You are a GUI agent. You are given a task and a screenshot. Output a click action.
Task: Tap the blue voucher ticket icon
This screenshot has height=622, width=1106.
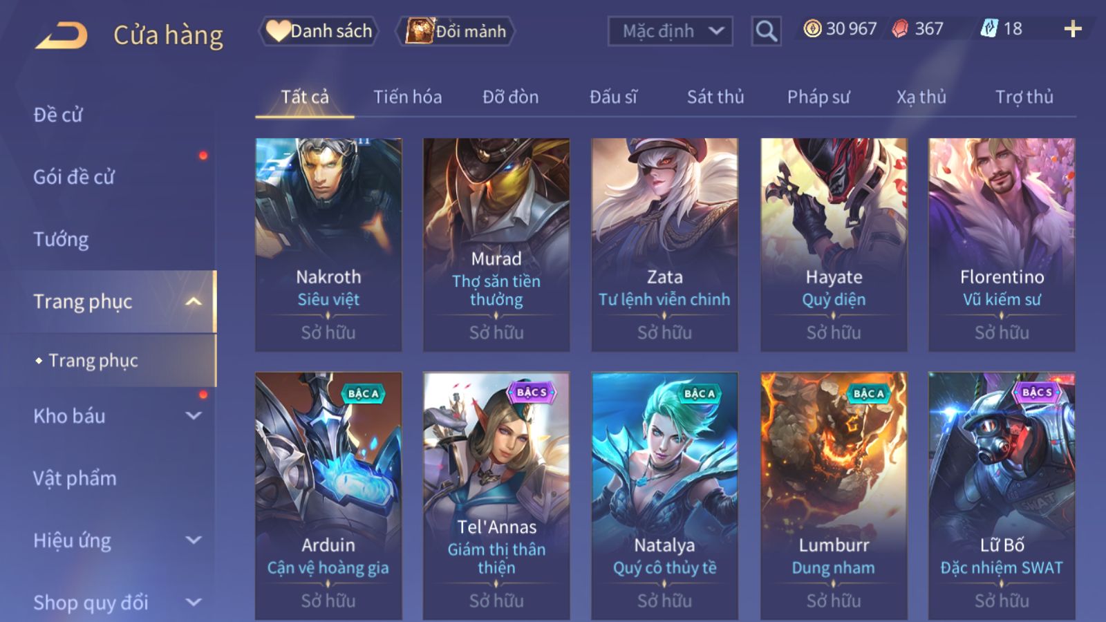point(989,28)
